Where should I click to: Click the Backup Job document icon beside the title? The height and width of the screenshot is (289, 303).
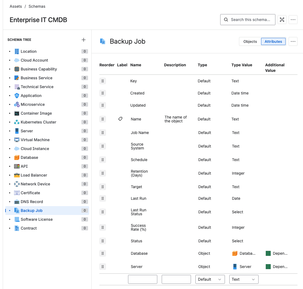point(103,41)
